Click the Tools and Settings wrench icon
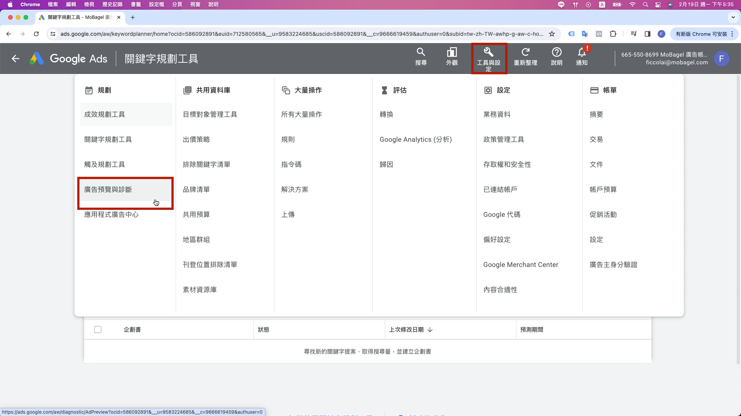 coord(489,52)
